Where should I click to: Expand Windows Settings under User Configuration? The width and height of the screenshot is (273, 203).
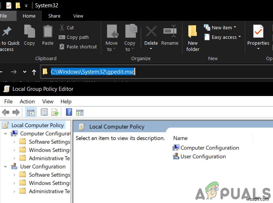14,183
